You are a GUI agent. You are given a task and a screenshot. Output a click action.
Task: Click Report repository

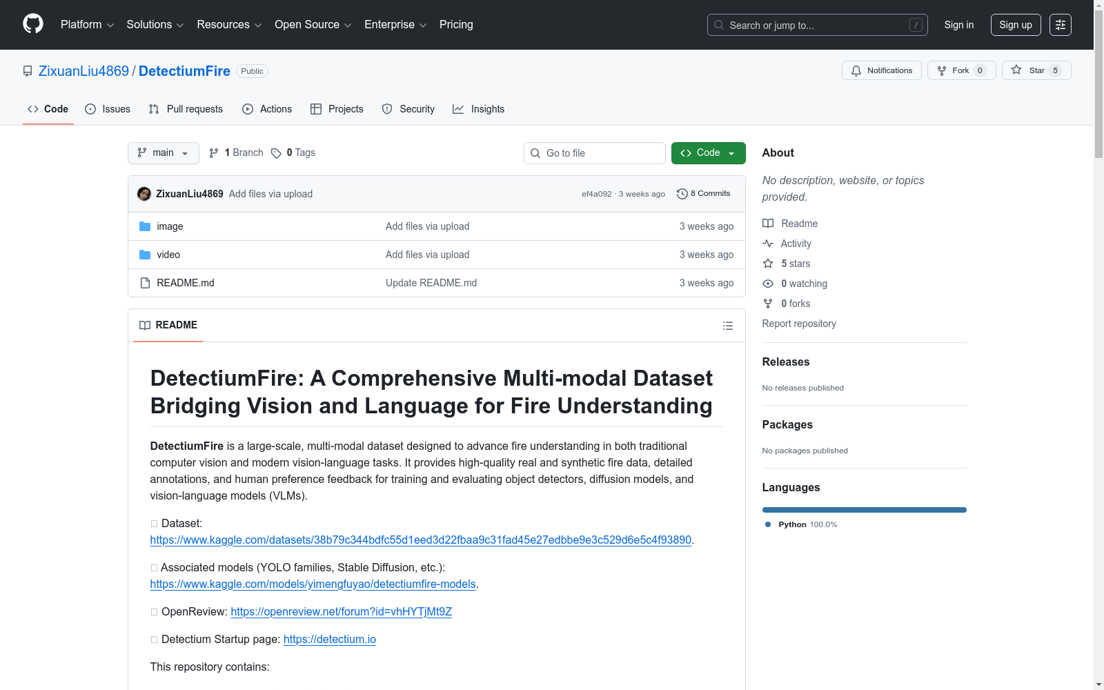(799, 324)
